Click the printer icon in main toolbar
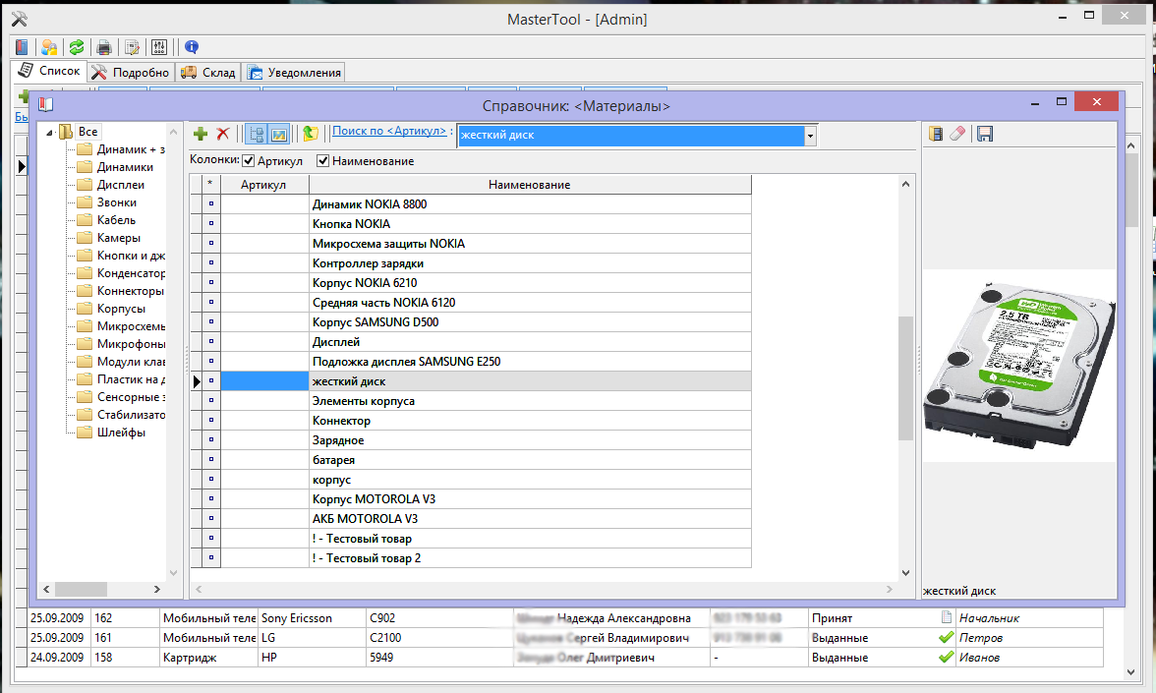The image size is (1156, 693). pos(104,47)
